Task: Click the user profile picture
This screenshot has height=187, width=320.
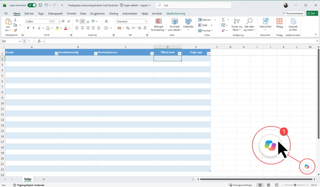Action: 286,5
